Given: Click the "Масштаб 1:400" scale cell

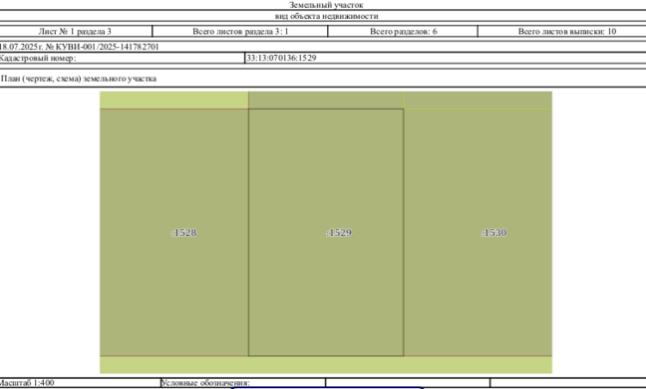Looking at the screenshot, I should [80, 383].
